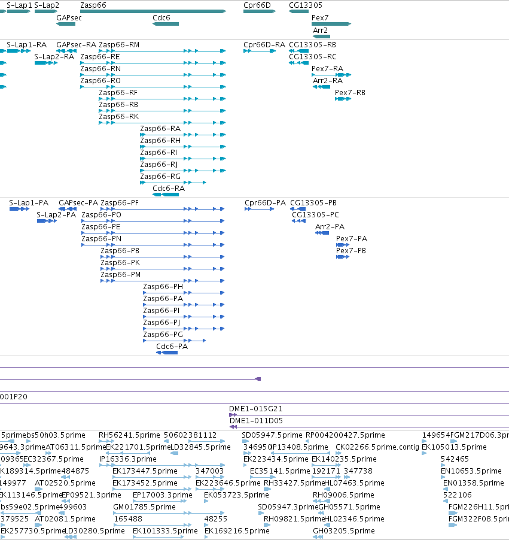The width and height of the screenshot is (509, 540).
Task: Select the EN10653.5prime EST label
Action: (471, 471)
